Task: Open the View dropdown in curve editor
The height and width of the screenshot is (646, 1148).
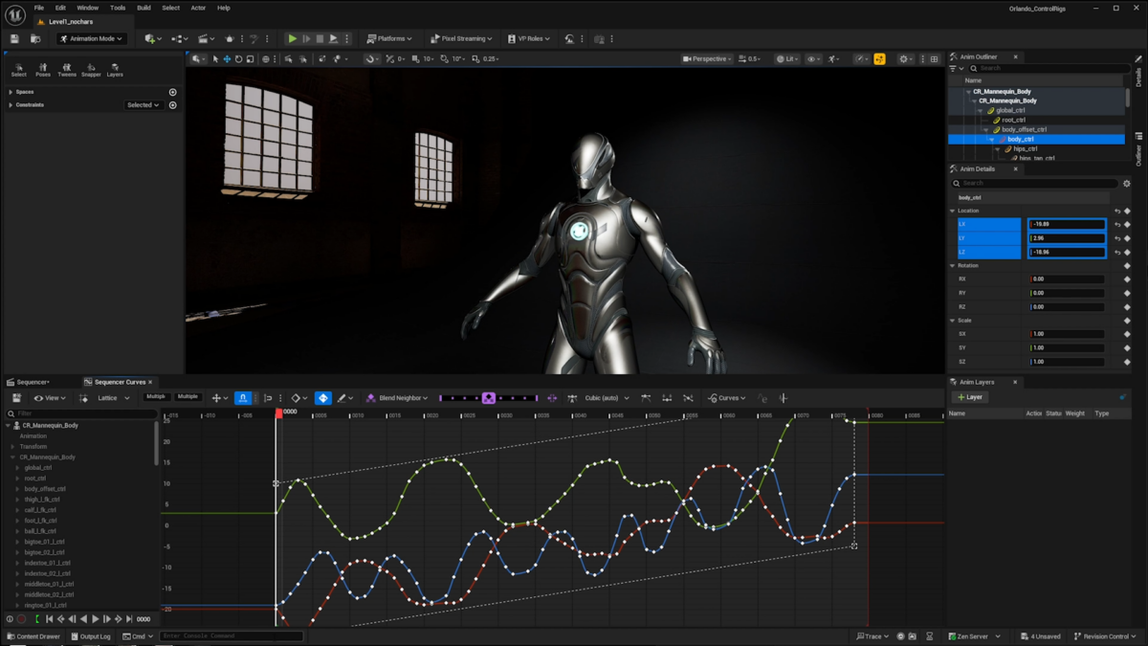Action: coord(50,398)
